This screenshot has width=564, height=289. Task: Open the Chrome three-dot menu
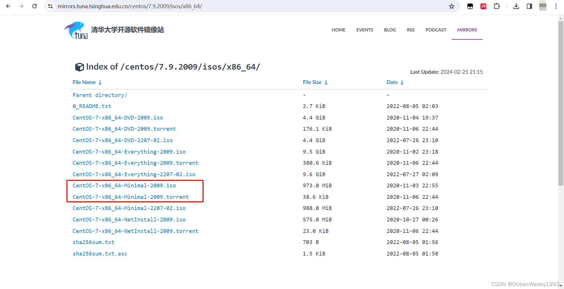[x=556, y=6]
